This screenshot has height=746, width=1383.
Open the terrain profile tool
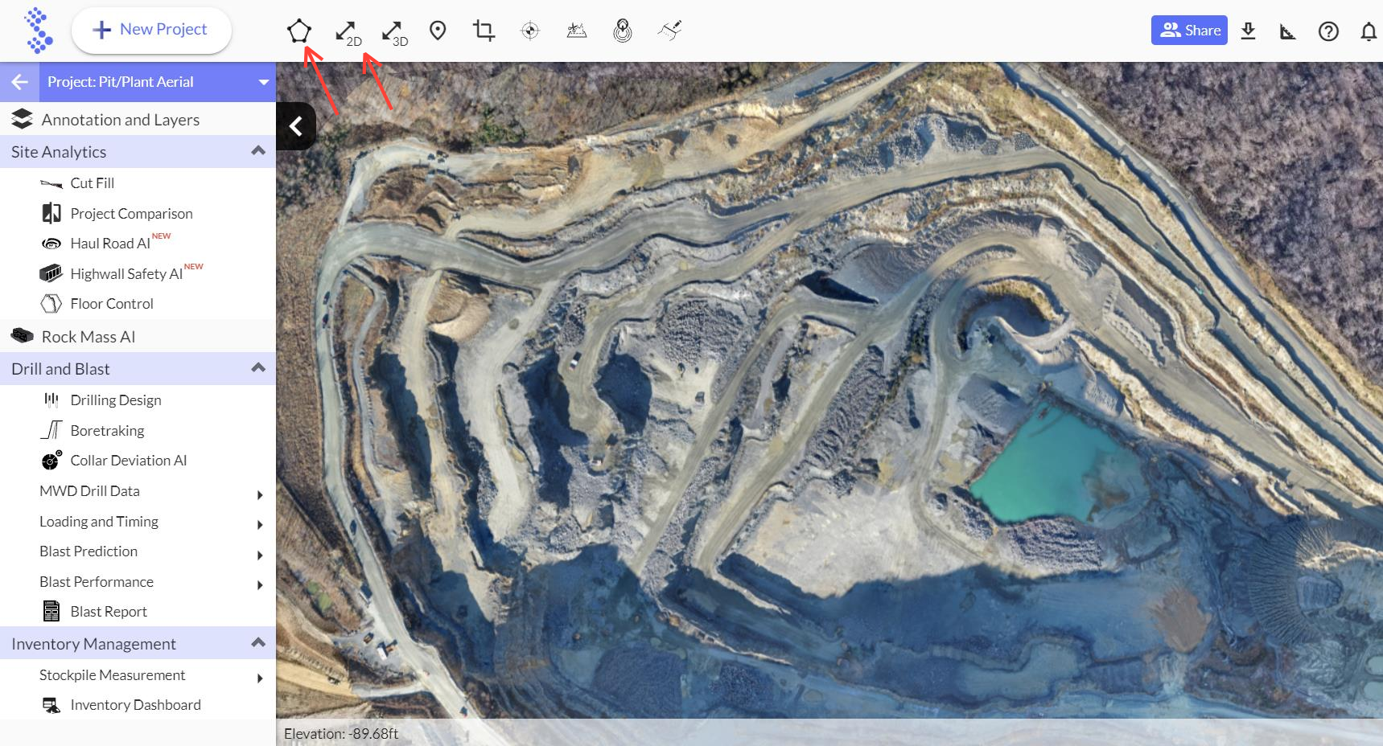pyautogui.click(x=577, y=31)
